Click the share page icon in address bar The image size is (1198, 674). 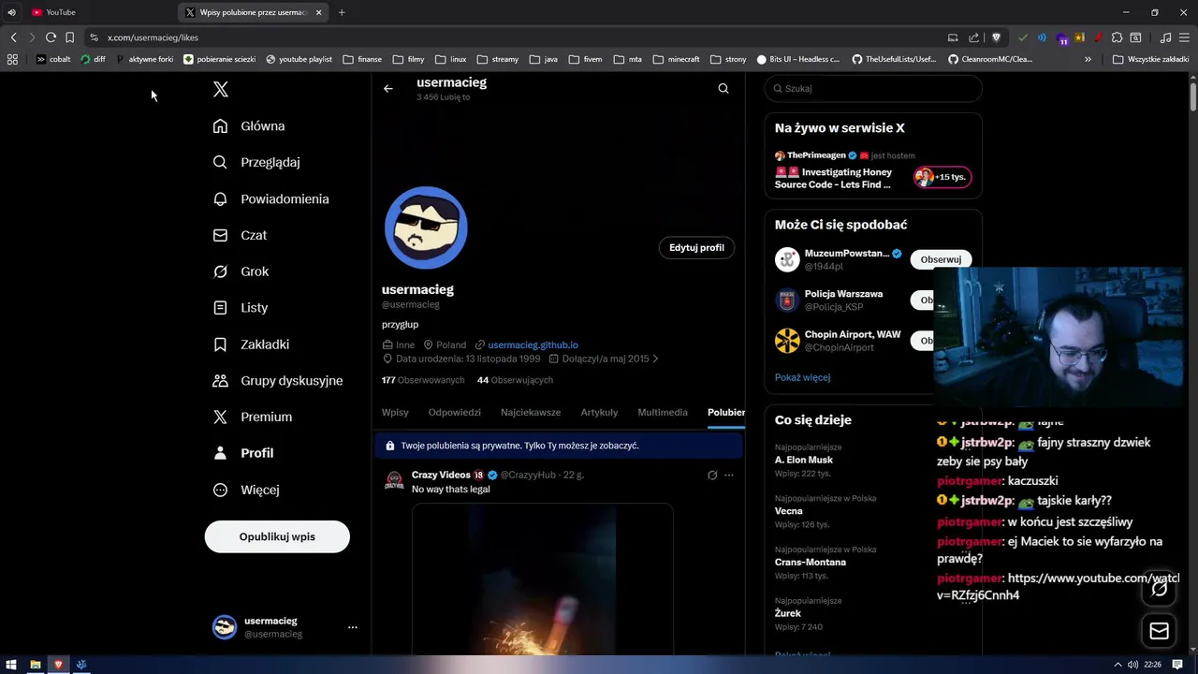coord(974,37)
